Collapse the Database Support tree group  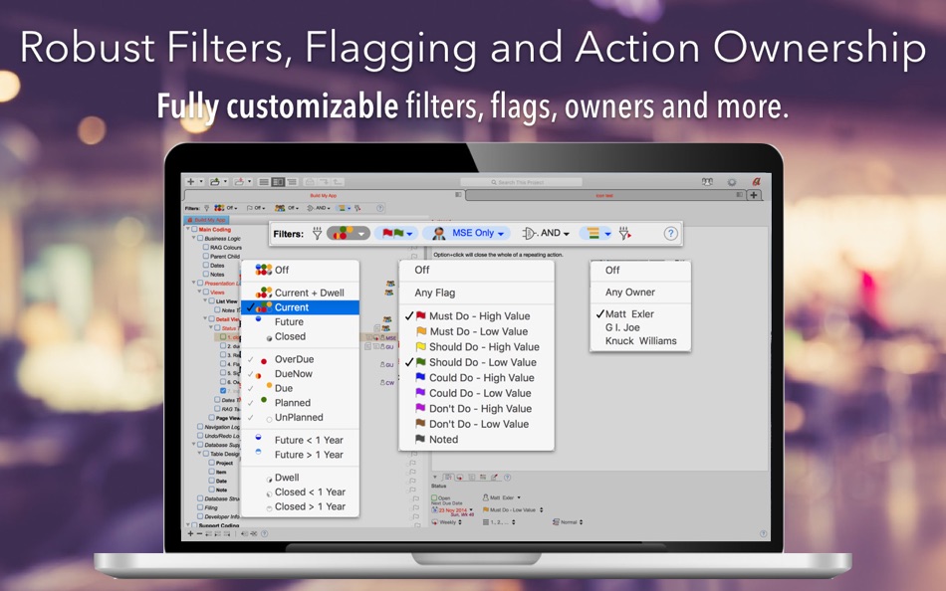click(193, 445)
